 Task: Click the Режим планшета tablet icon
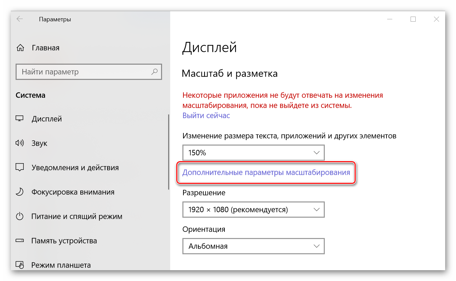20,265
